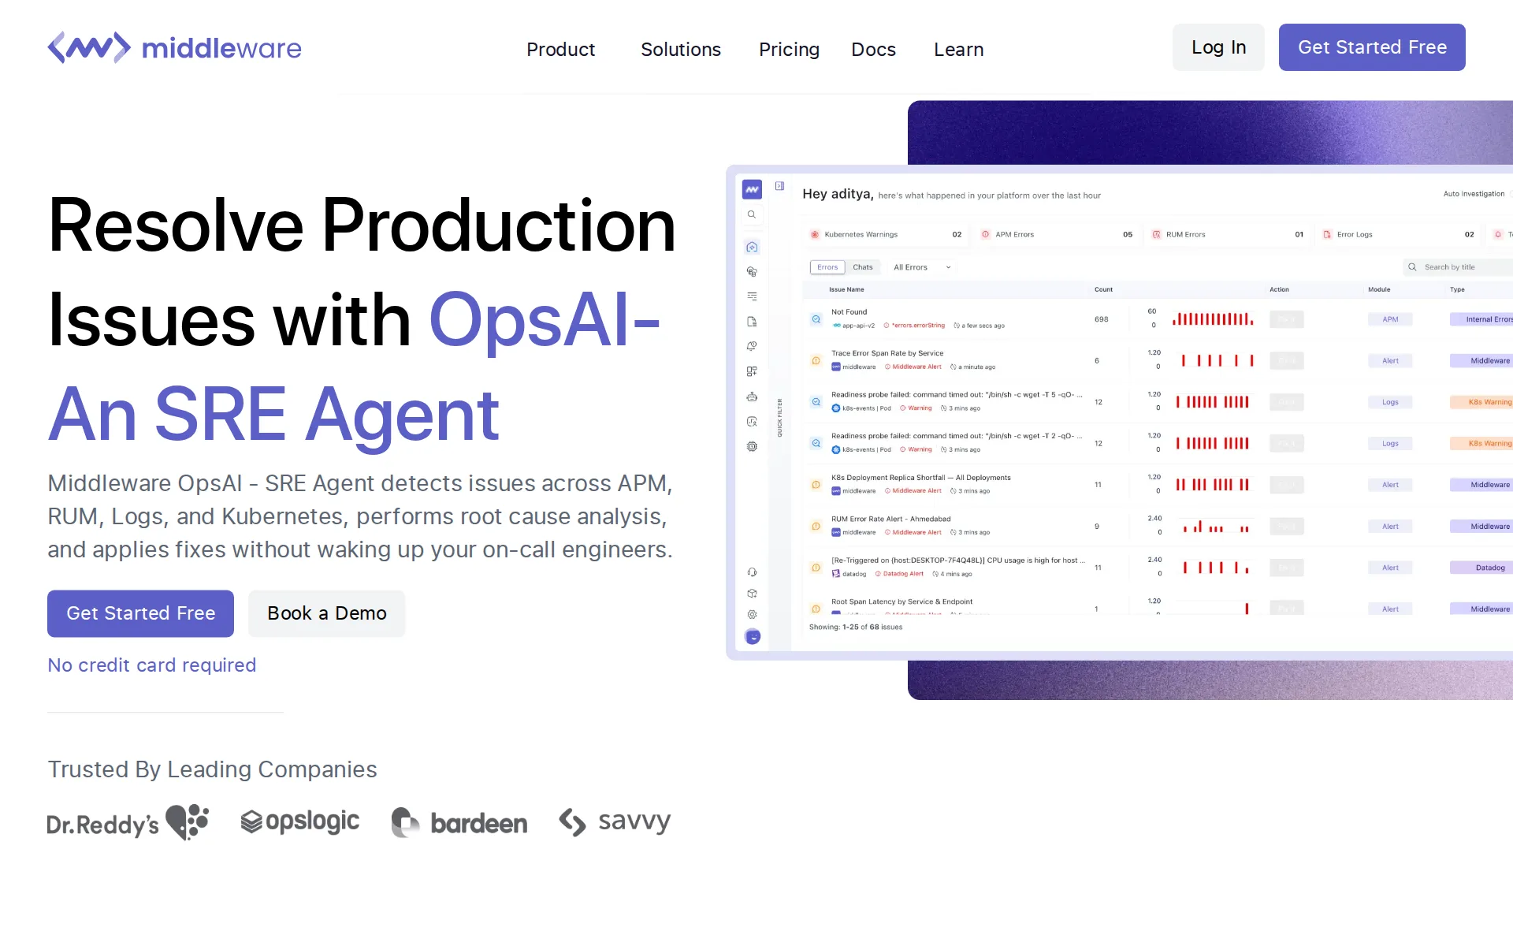Open the search icon in dashboard sidebar

pyautogui.click(x=752, y=214)
